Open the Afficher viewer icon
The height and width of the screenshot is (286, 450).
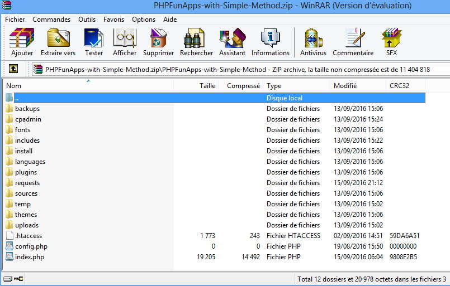(125, 37)
